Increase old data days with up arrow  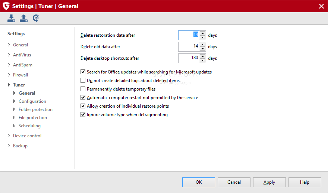(203, 45)
